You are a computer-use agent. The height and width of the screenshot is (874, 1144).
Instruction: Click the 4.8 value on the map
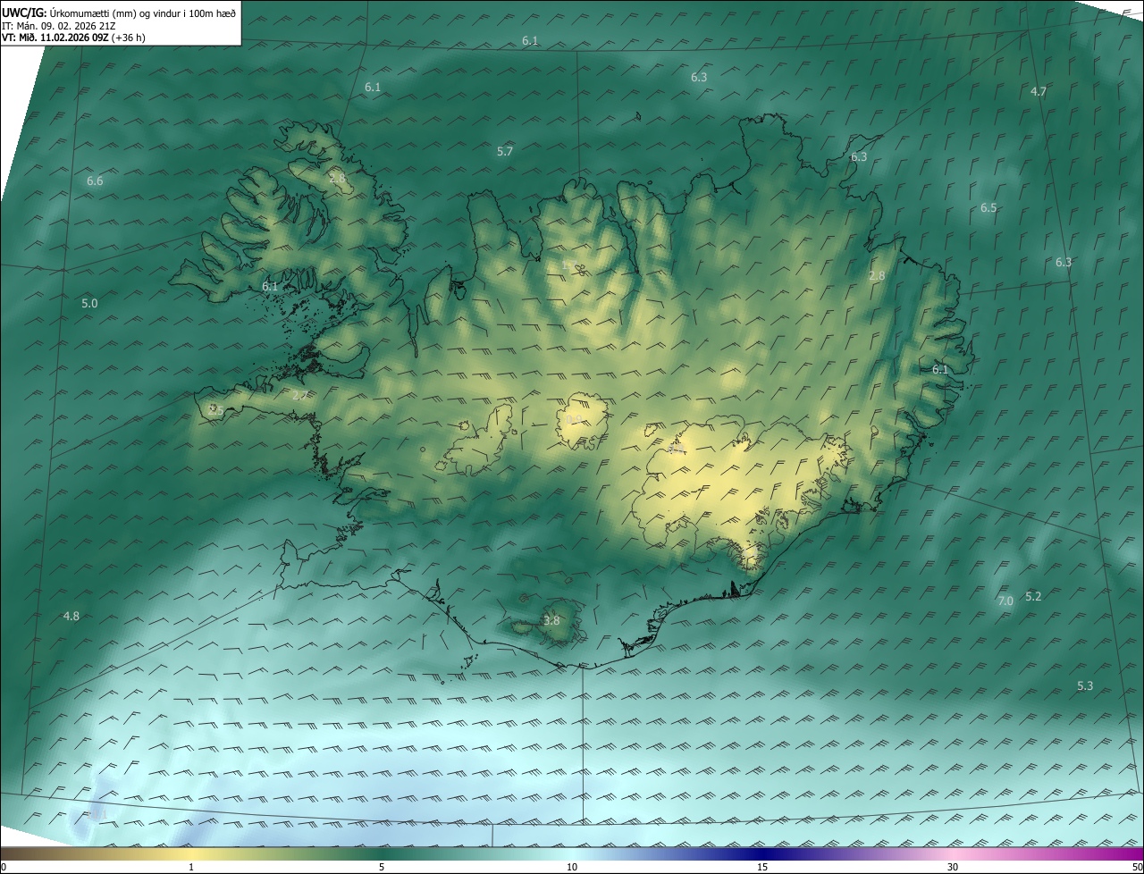[71, 617]
